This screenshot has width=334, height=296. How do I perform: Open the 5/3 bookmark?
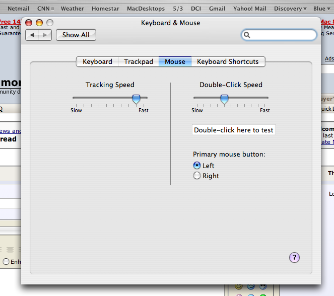point(178,9)
